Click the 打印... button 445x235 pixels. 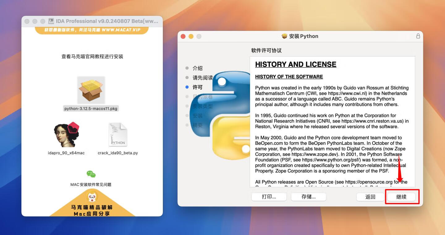coord(269,197)
